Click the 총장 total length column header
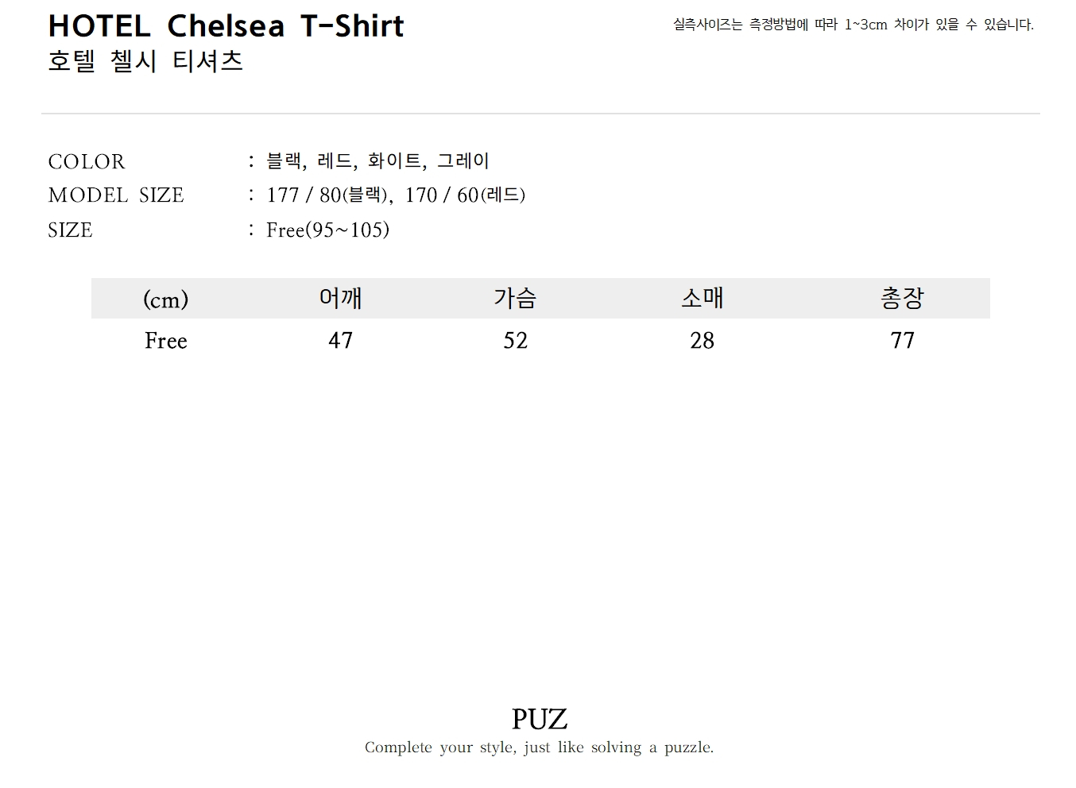Viewport: 1076px width, 788px height. point(902,298)
